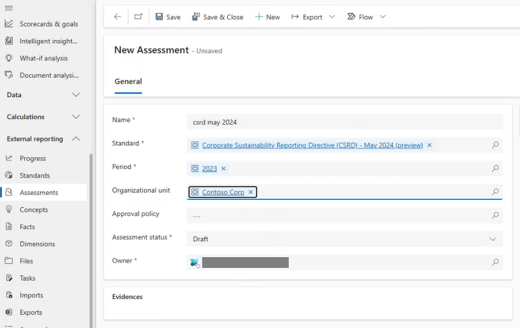The height and width of the screenshot is (328, 520).
Task: Open Concepts in the sidebar
Action: [34, 210]
